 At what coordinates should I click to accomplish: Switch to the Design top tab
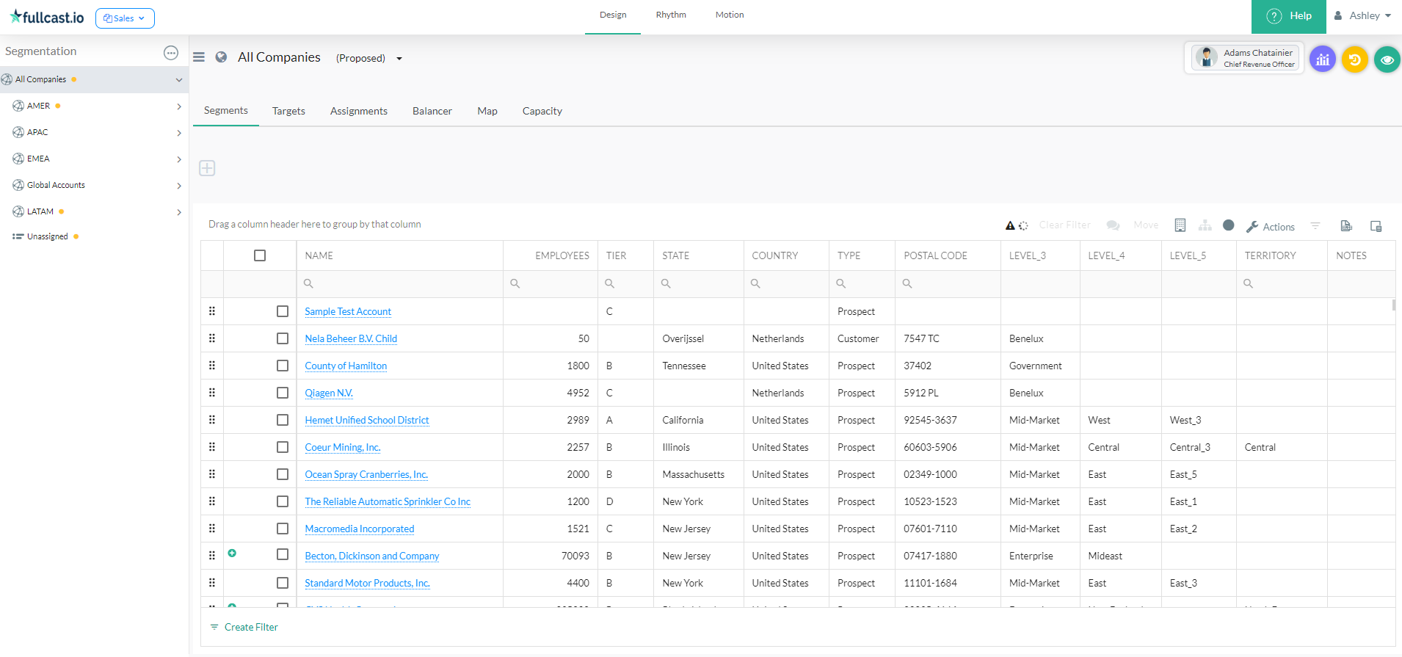613,15
